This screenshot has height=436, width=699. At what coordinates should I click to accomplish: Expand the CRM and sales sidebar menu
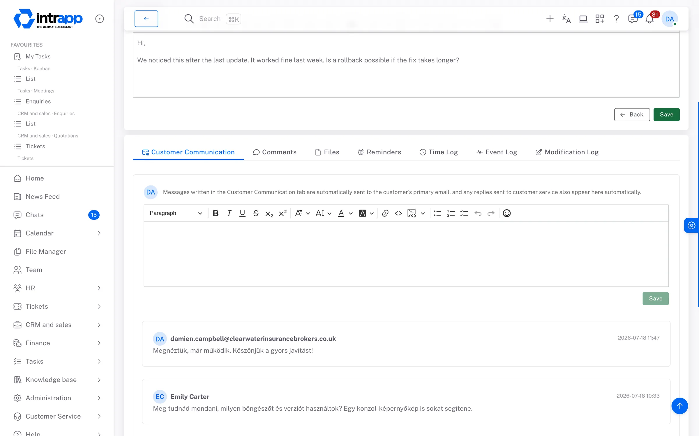[x=57, y=325]
